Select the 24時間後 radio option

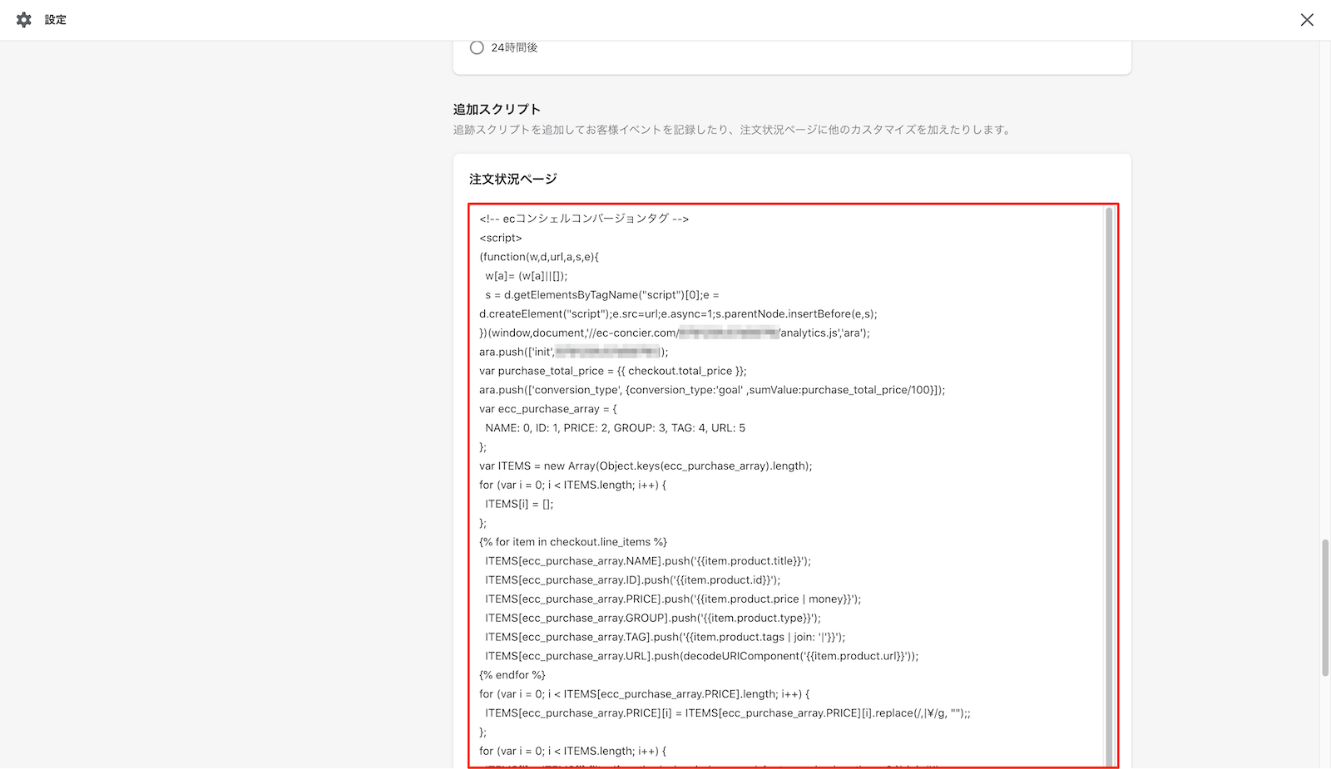(x=477, y=48)
